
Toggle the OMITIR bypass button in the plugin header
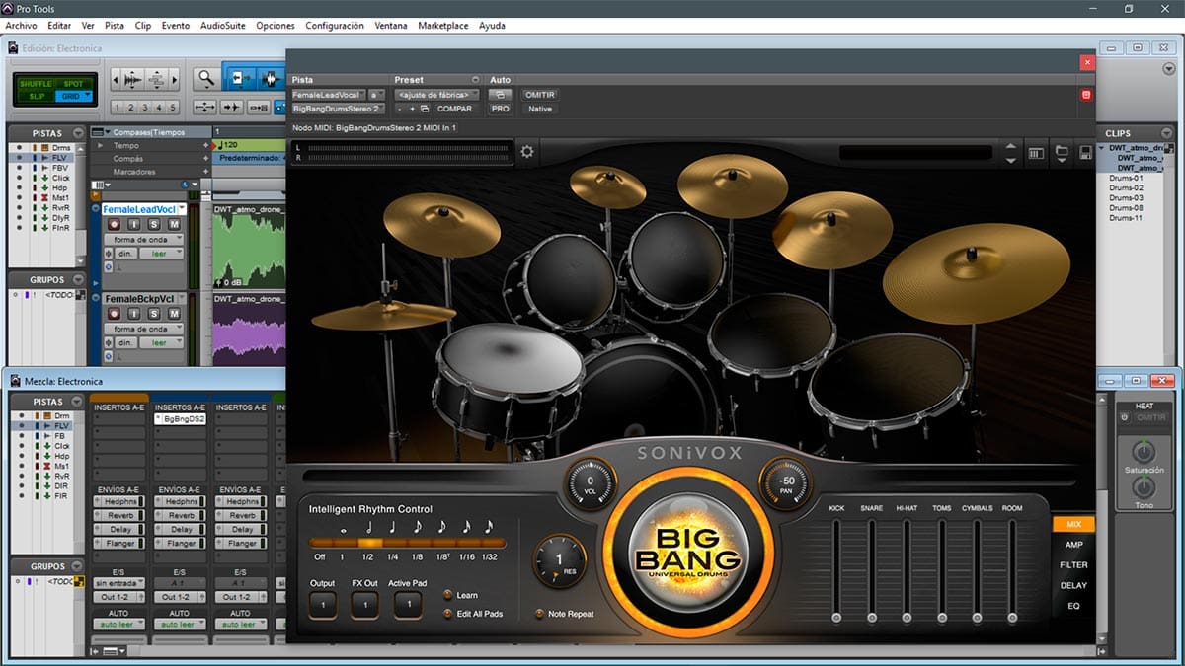coord(540,95)
